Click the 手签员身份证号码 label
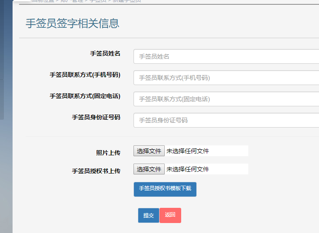319x233 pixels. pyautogui.click(x=96, y=117)
